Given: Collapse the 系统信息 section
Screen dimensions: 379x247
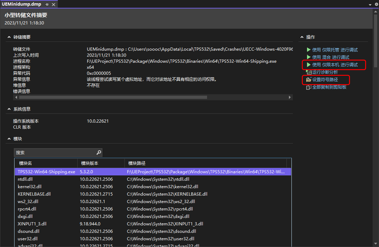Looking at the screenshot, I should coord(9,109).
